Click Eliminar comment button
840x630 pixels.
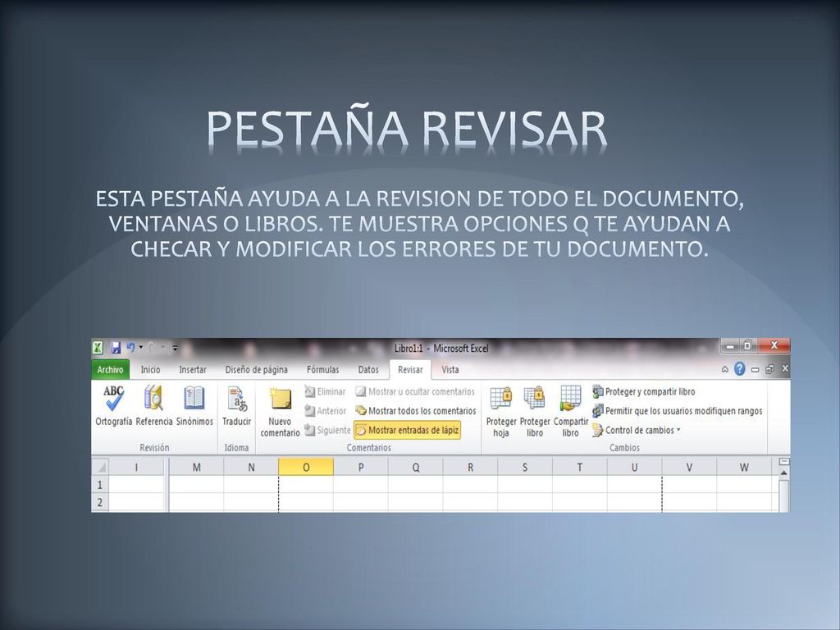325,391
